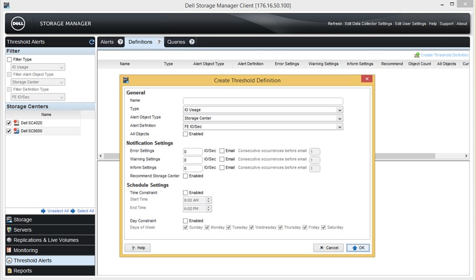Uncheck the Dell SC9000 checkbox
Viewport: 476px width, 280px height.
click(9, 131)
